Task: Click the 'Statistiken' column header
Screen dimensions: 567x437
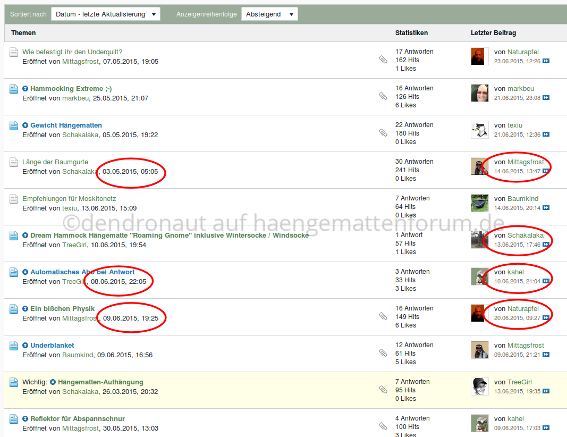Action: click(411, 33)
